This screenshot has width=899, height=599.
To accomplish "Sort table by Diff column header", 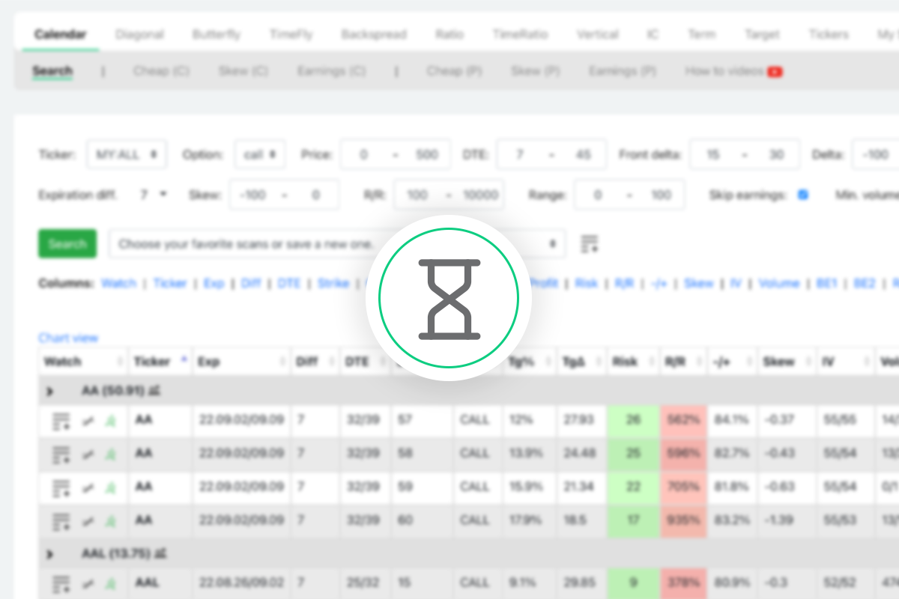I will pos(315,362).
